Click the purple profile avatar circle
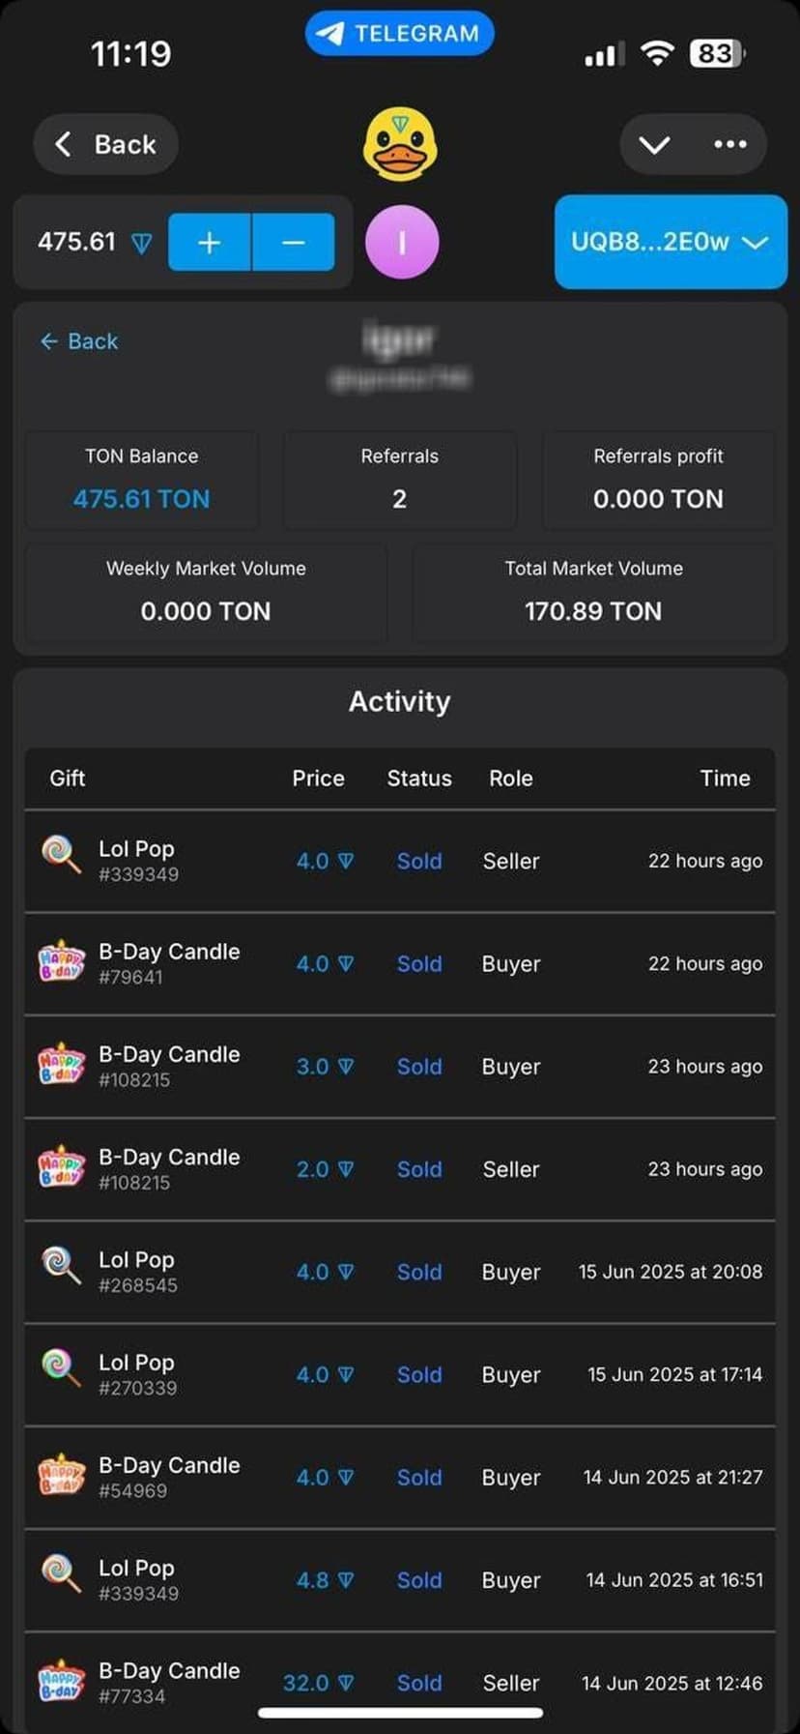Image resolution: width=800 pixels, height=1734 pixels. pos(402,242)
